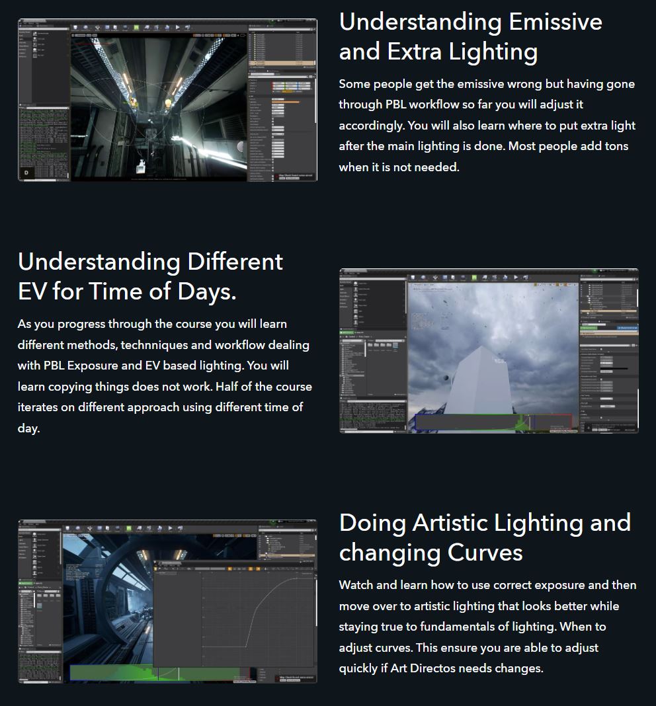Image resolution: width=656 pixels, height=706 pixels.
Task: Click the Play icon in the cloudy sky screenshot toolbar
Action: 514,278
